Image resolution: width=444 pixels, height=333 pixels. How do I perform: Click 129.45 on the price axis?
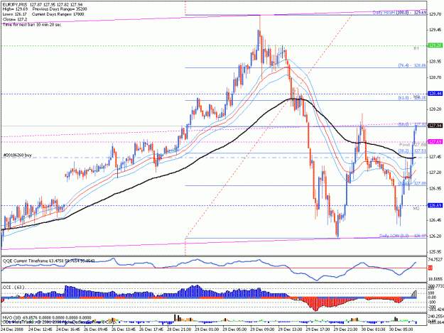pyautogui.click(x=435, y=30)
